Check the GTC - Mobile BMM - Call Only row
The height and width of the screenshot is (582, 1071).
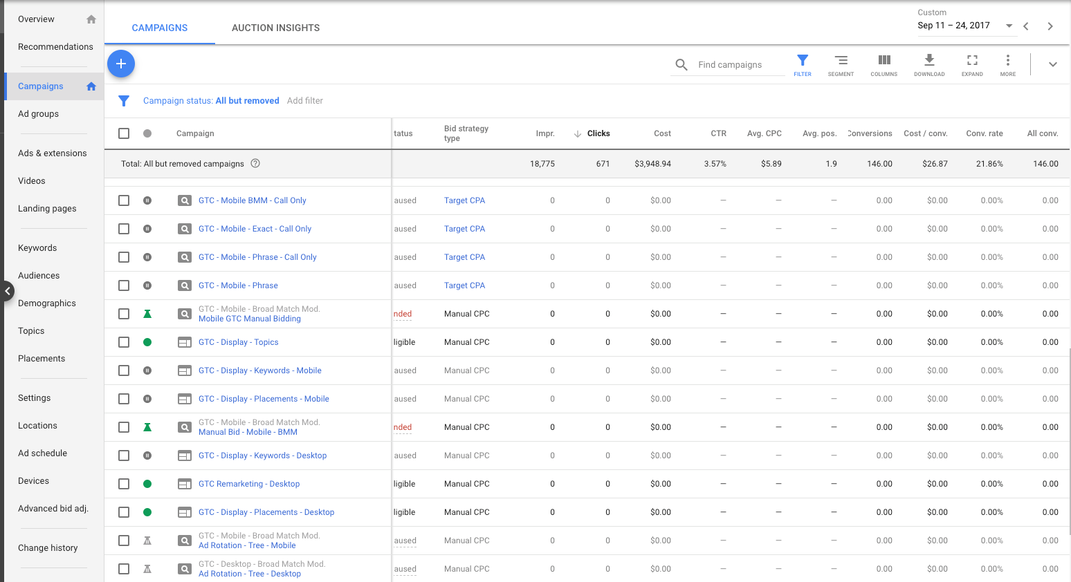tap(124, 200)
